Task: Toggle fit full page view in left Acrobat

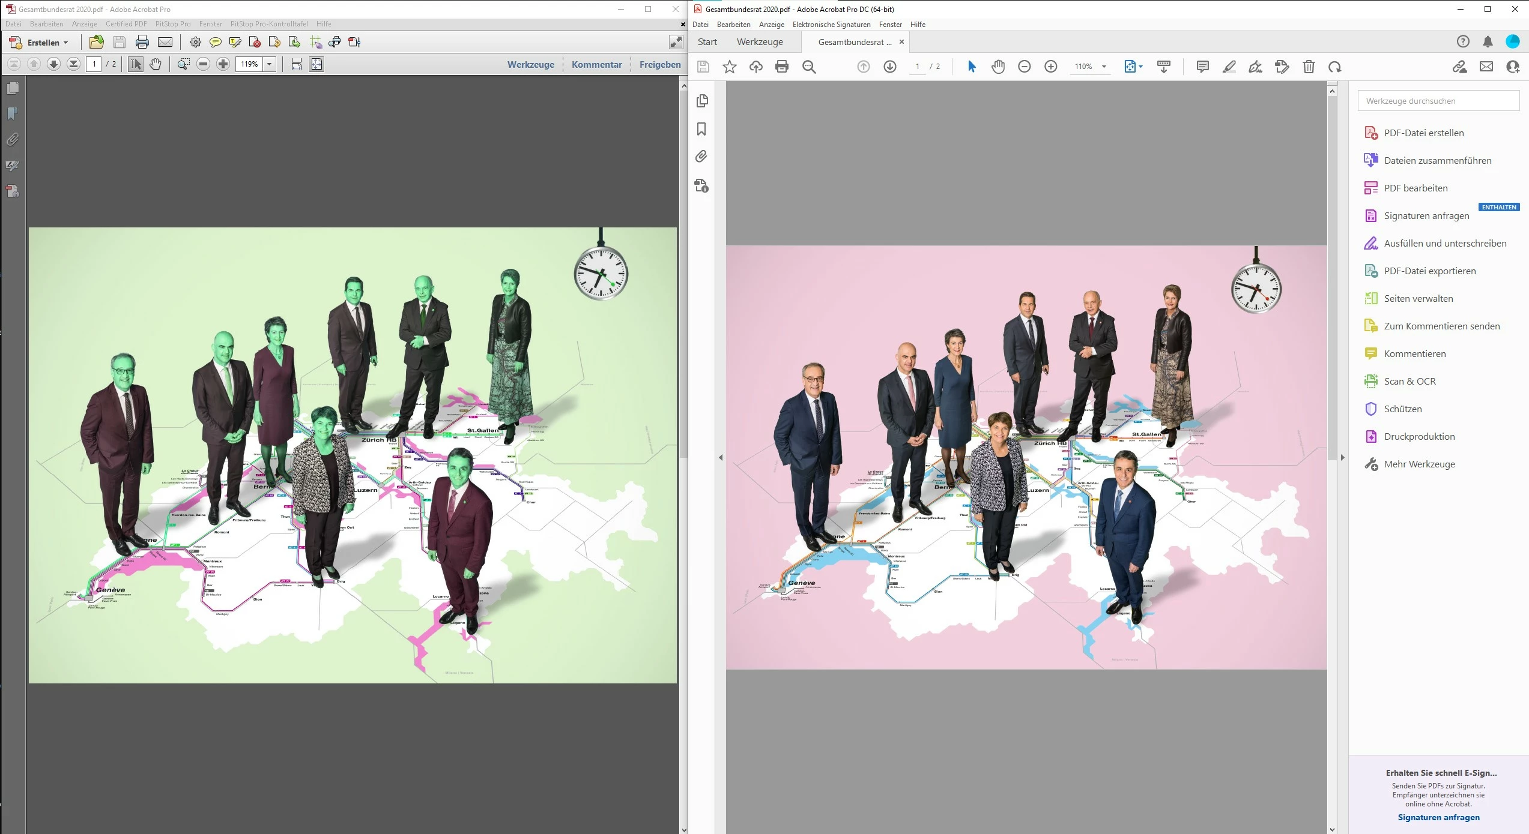Action: (x=316, y=64)
